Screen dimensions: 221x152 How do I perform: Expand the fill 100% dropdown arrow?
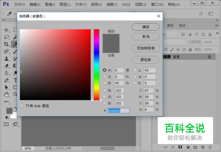[216, 50]
